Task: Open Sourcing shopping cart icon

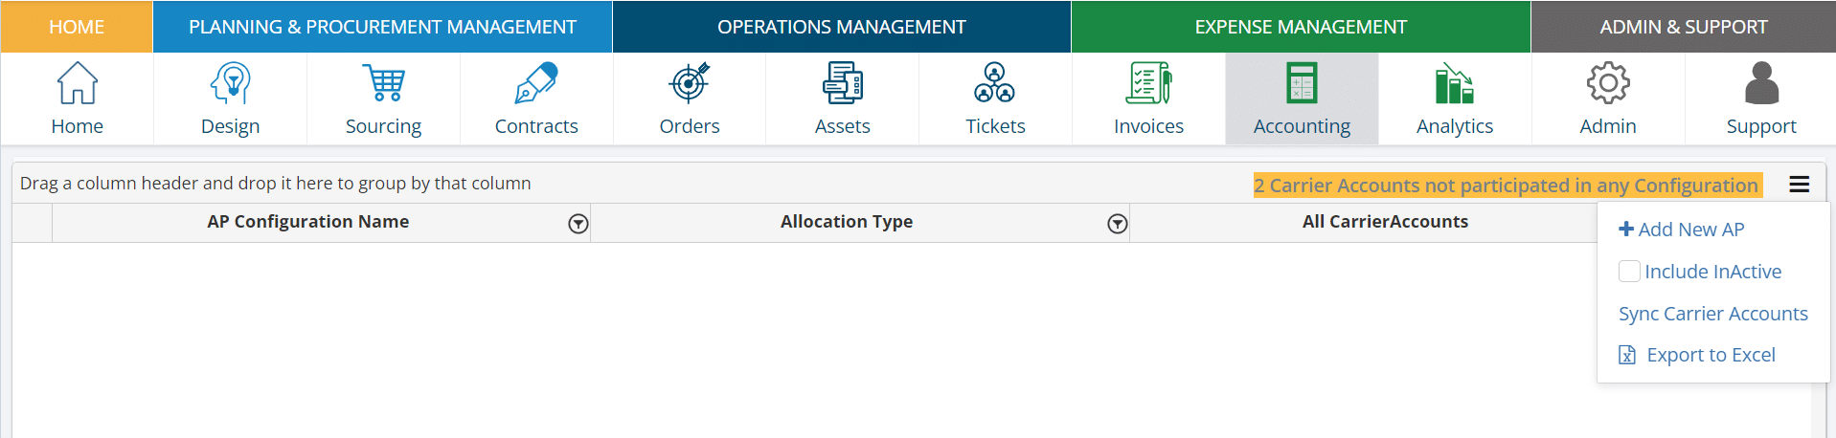Action: pyautogui.click(x=383, y=83)
